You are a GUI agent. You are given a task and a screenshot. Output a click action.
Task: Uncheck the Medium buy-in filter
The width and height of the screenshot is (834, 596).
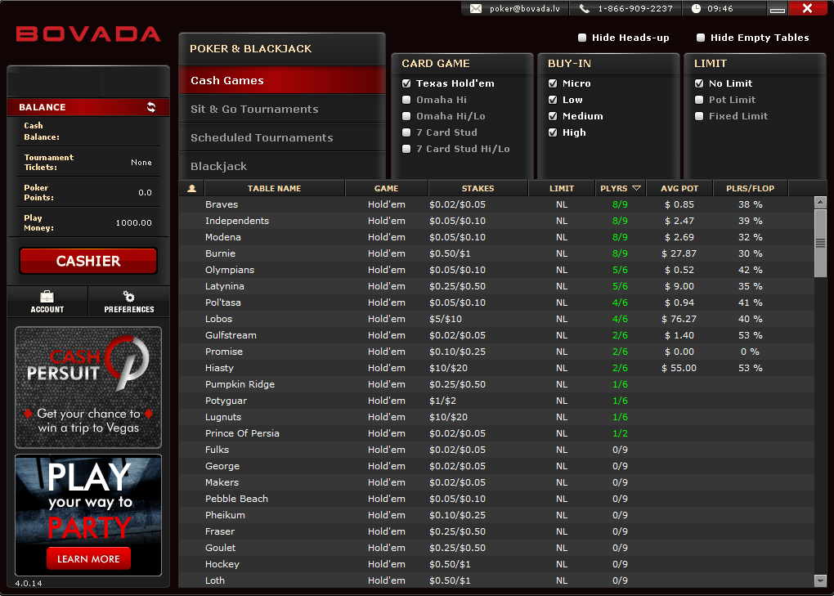(553, 116)
